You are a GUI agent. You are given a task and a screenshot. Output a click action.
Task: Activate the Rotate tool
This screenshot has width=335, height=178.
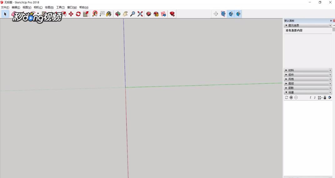pyautogui.click(x=78, y=14)
